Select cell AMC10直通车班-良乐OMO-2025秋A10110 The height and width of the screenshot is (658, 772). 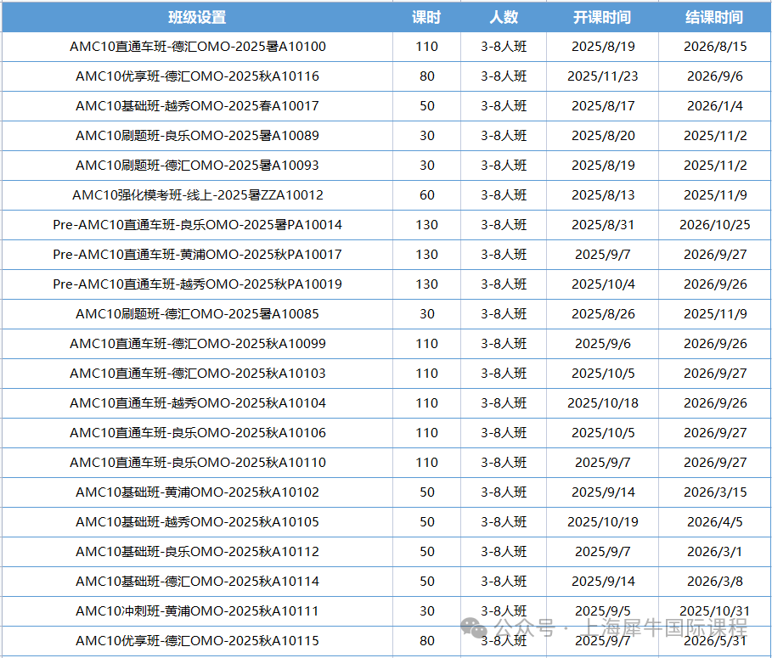coord(197,462)
